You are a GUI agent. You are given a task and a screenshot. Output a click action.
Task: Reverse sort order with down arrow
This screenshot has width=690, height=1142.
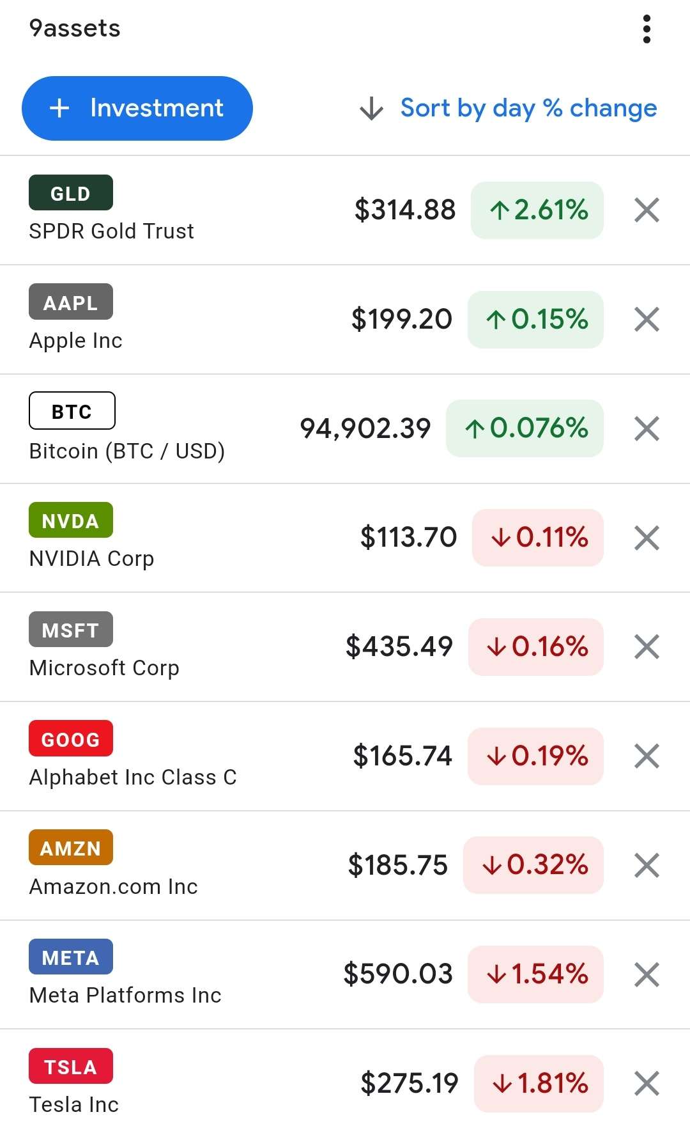(x=371, y=109)
